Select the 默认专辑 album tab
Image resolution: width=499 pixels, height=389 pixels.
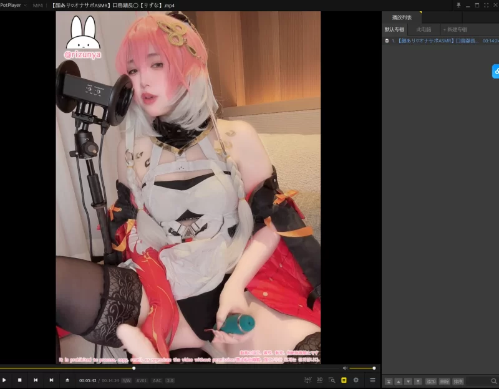[394, 29]
